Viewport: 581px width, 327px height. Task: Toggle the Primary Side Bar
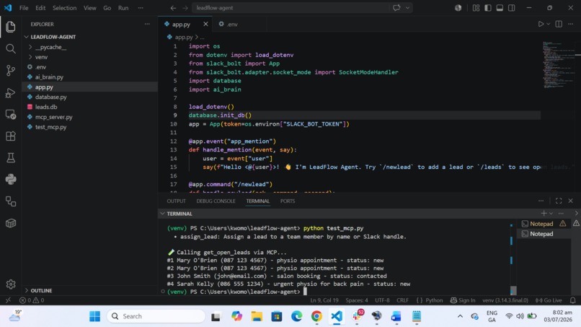click(488, 8)
